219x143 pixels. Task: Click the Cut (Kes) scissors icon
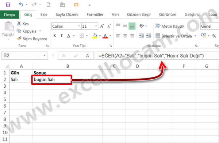[x=19, y=23]
